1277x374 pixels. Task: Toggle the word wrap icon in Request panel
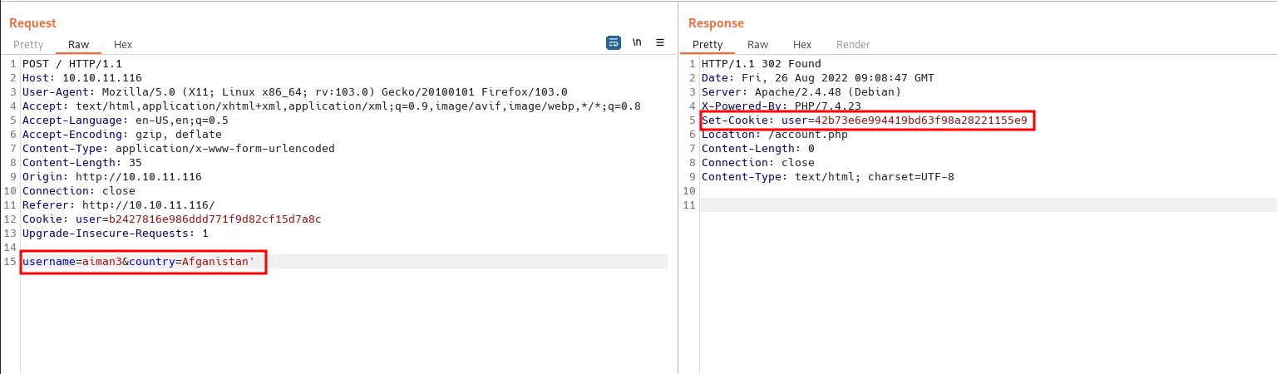(x=614, y=42)
